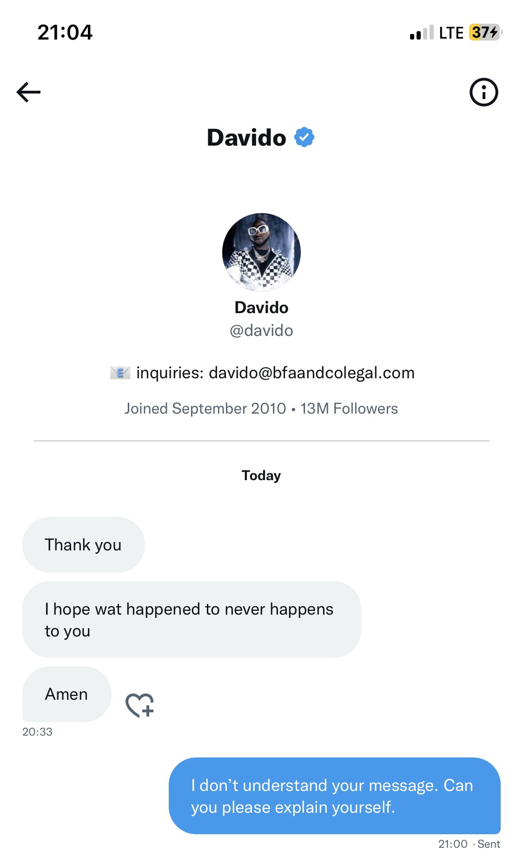This screenshot has width=523, height=864.
Task: Select the "Amen" message bubble
Action: pos(66,694)
